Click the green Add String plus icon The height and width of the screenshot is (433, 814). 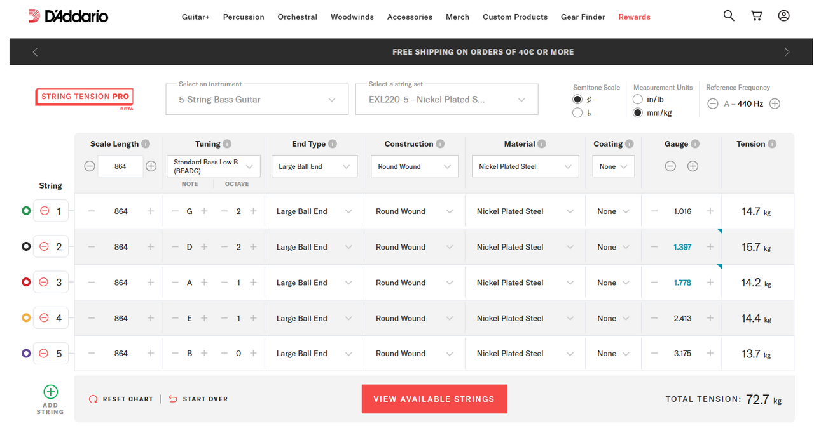click(x=50, y=392)
